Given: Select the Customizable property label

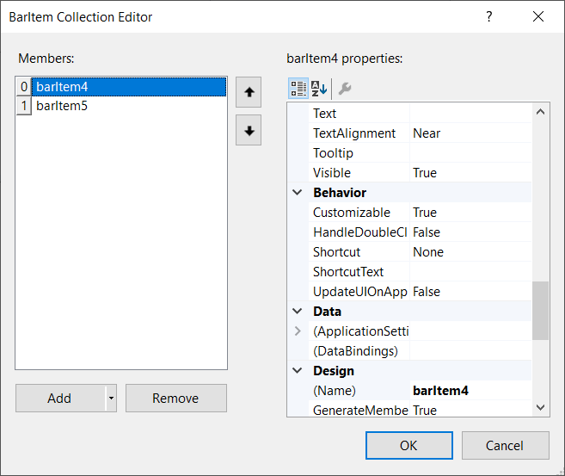Looking at the screenshot, I should [x=352, y=213].
